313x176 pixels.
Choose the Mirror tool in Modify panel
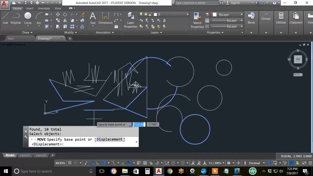click(x=65, y=21)
